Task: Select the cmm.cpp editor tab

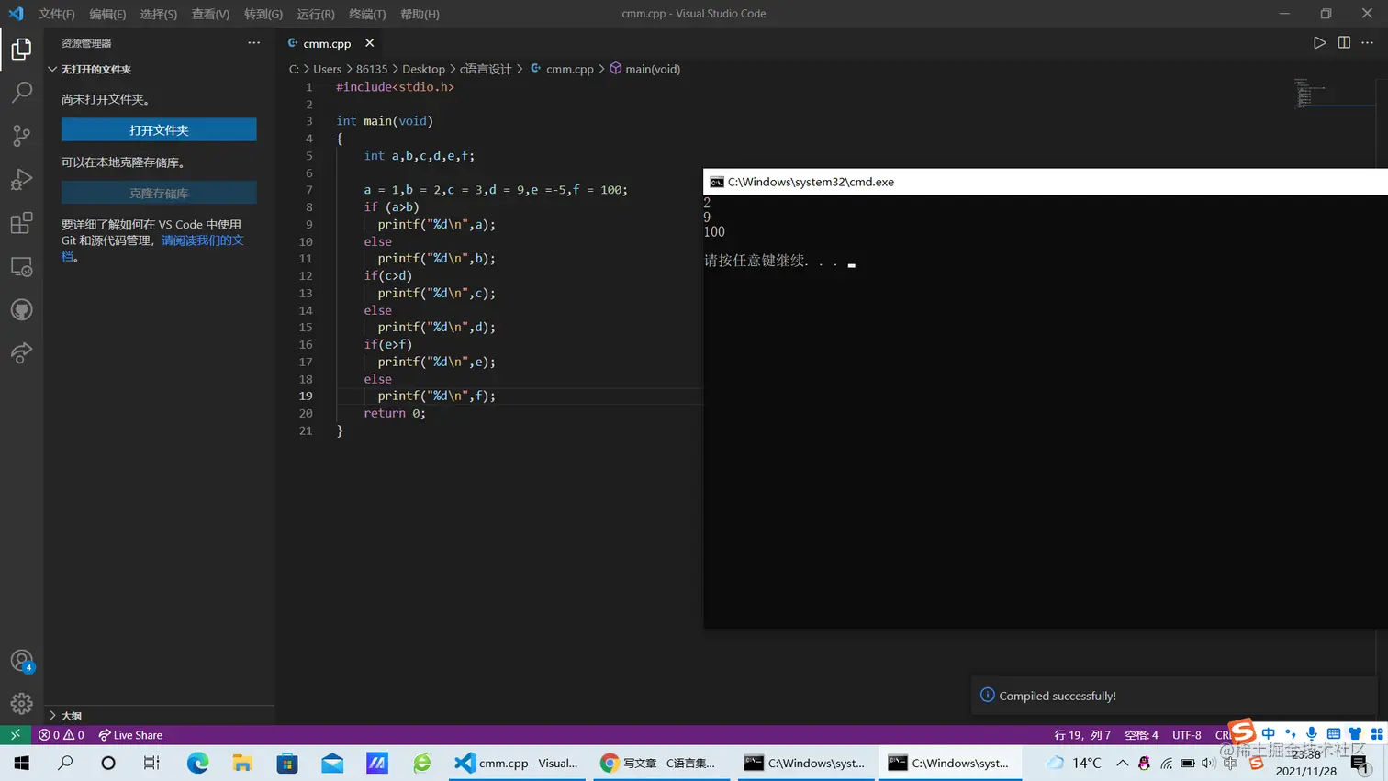Action: [x=327, y=43]
